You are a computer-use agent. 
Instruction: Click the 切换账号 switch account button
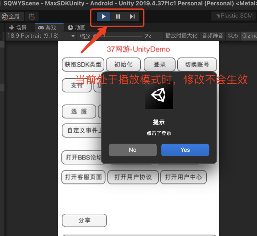point(197,65)
